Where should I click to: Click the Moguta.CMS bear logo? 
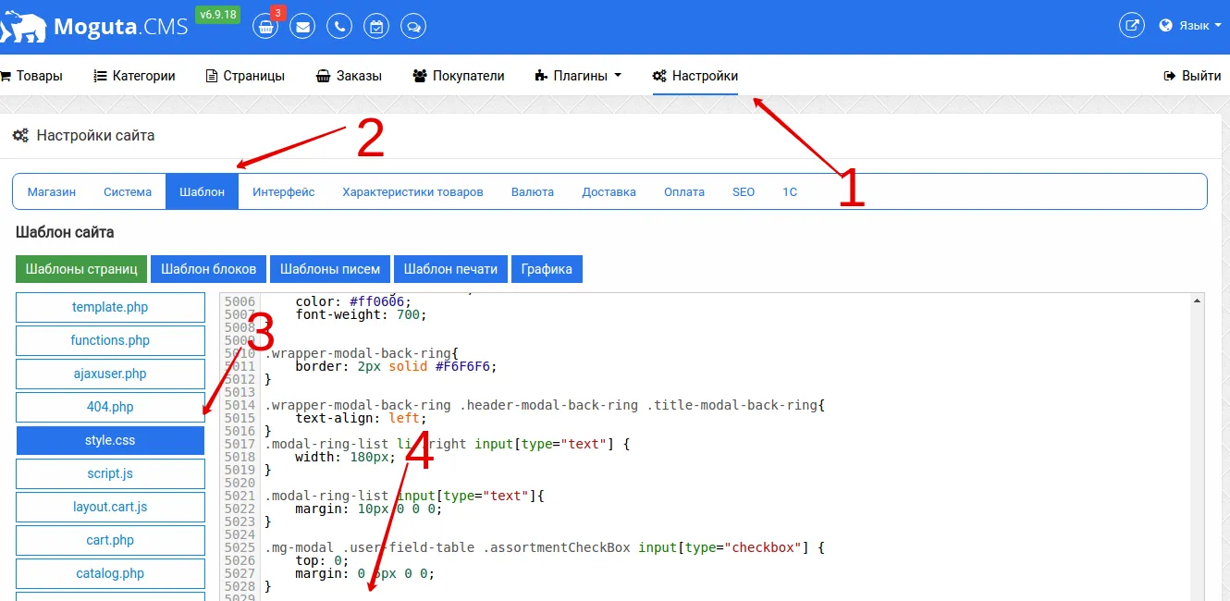(x=23, y=27)
